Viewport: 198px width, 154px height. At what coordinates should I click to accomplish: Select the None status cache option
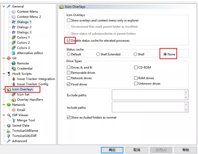[x=165, y=54]
